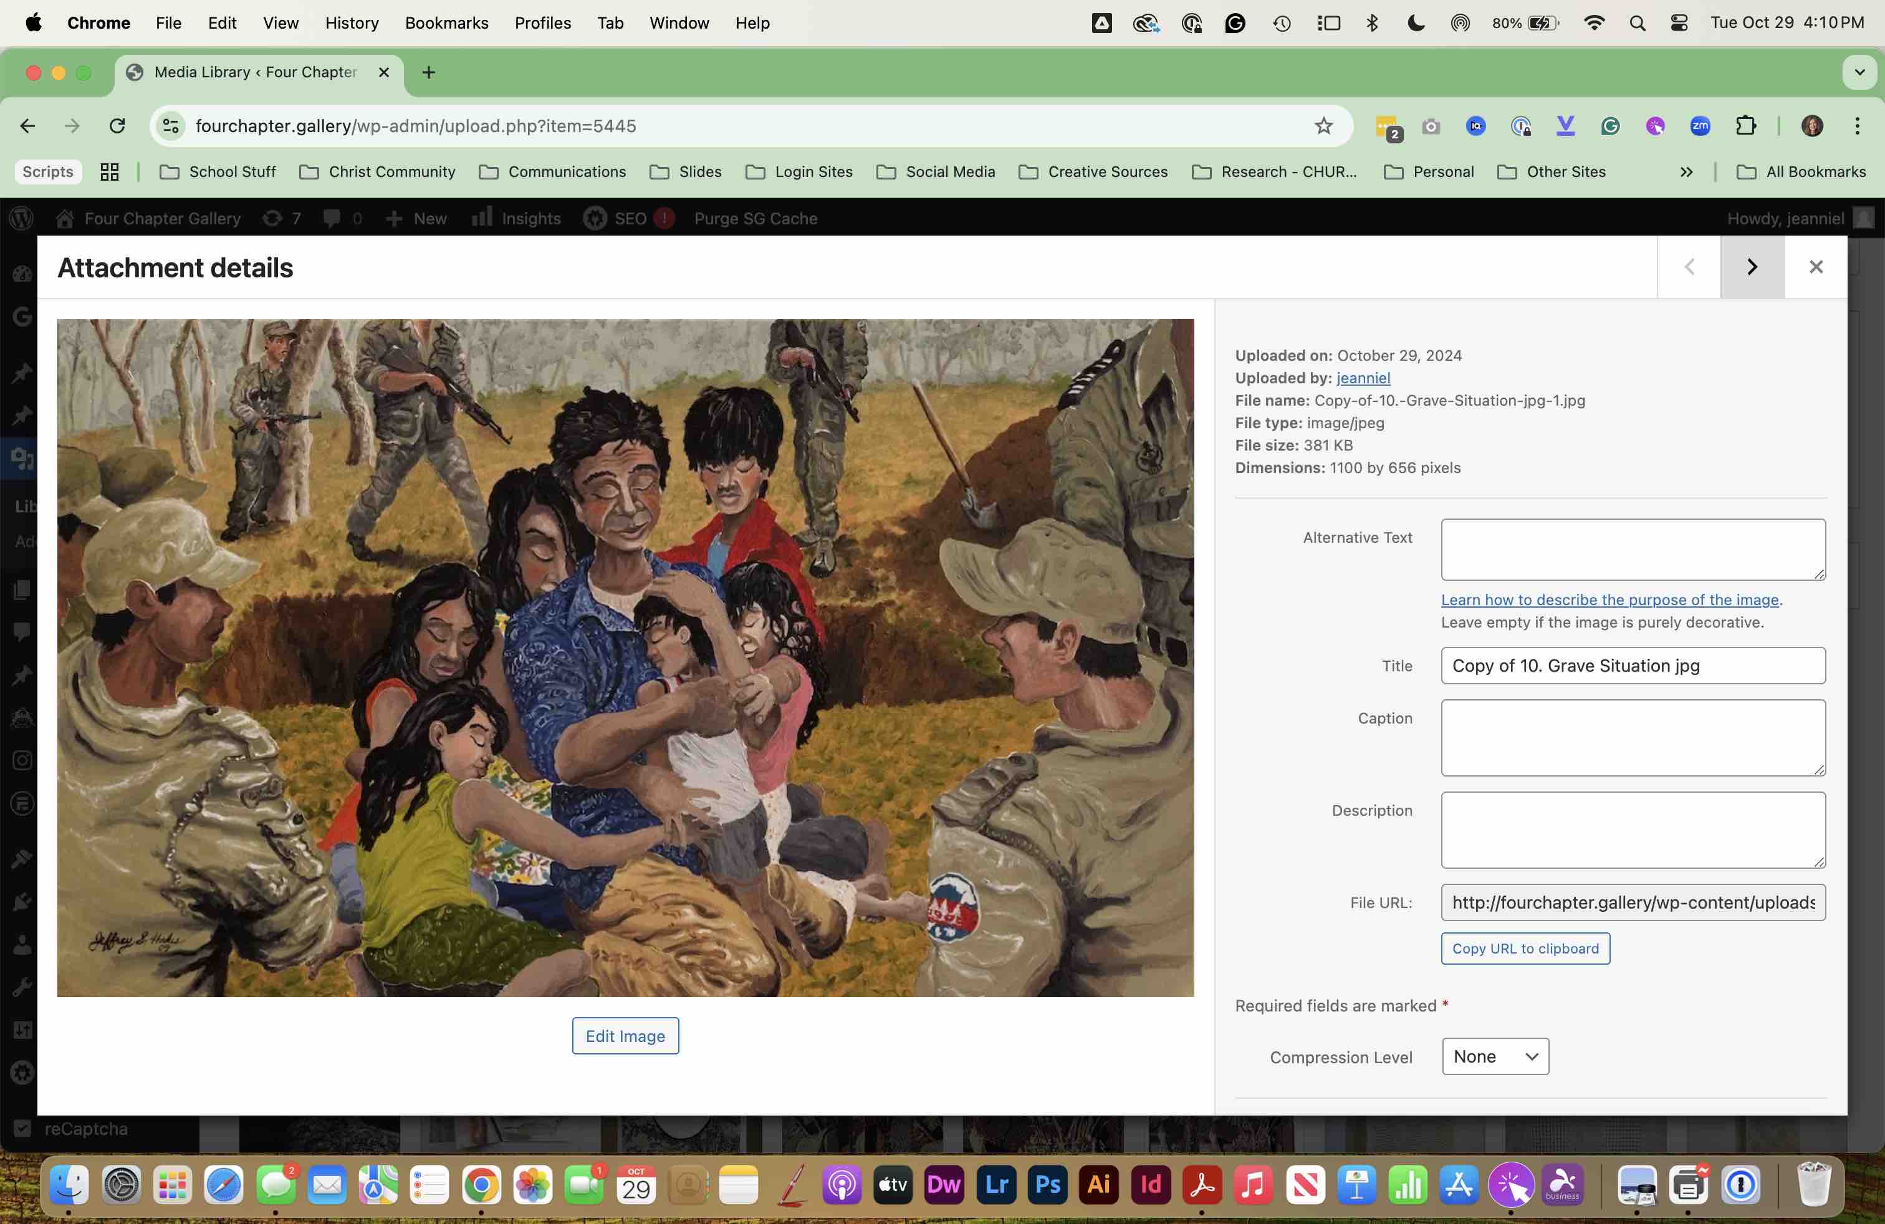Viewport: 1885px width, 1224px height.
Task: Close the Attachment details dialog
Action: [1816, 267]
